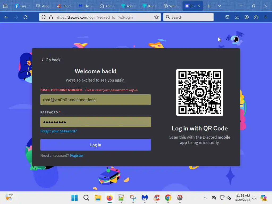Open the Copilot preview icon
The height and width of the screenshot is (204, 272).
263,198
